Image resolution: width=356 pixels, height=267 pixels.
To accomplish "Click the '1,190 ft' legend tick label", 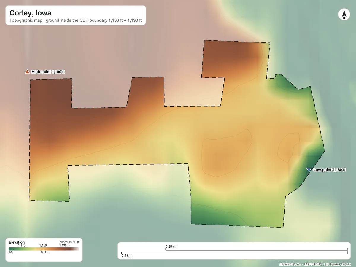I will tap(64, 245).
